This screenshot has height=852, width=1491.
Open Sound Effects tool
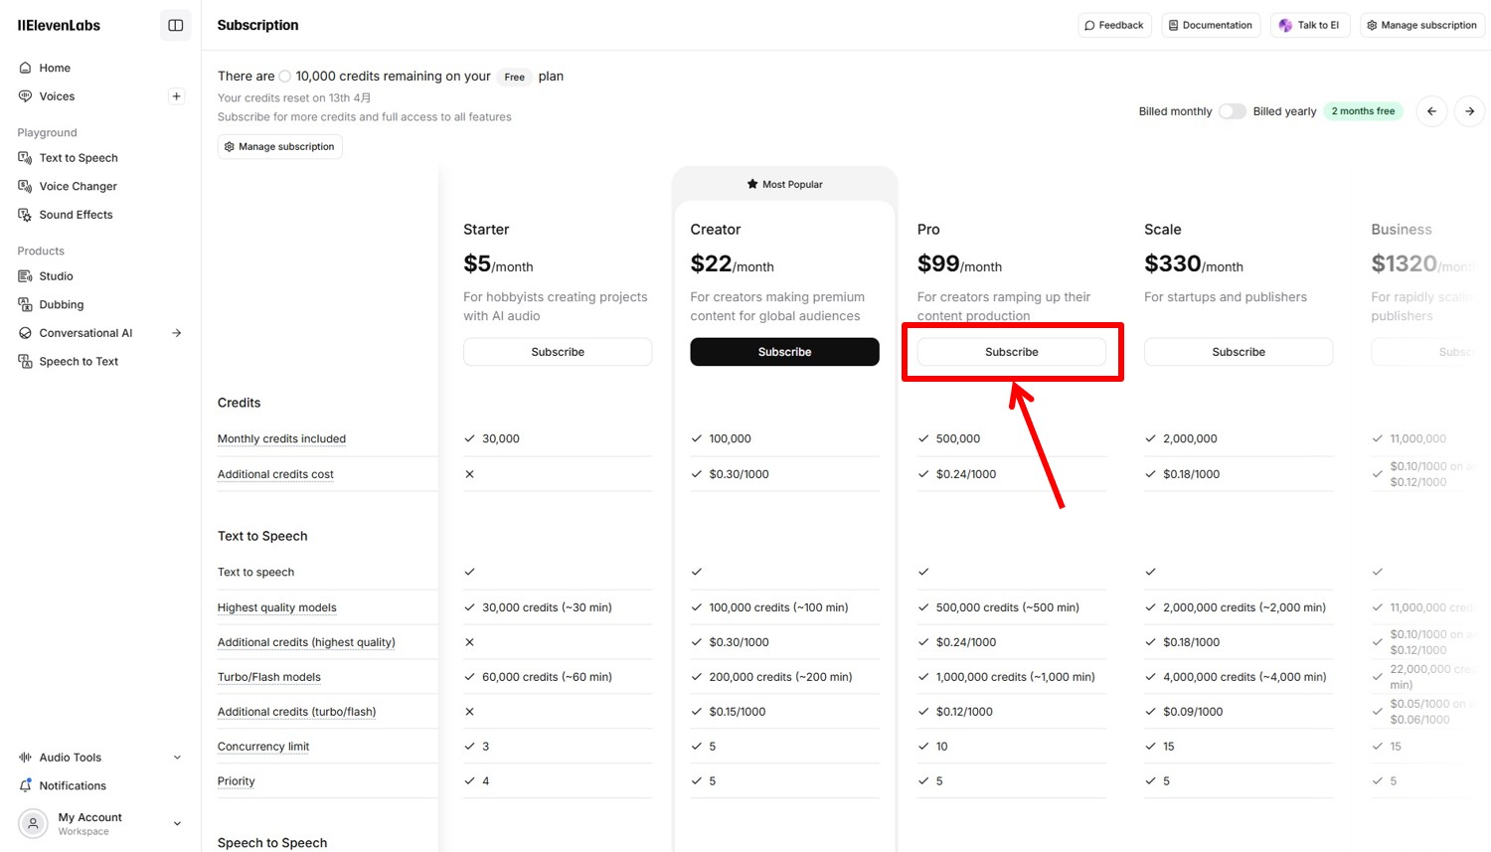click(76, 215)
